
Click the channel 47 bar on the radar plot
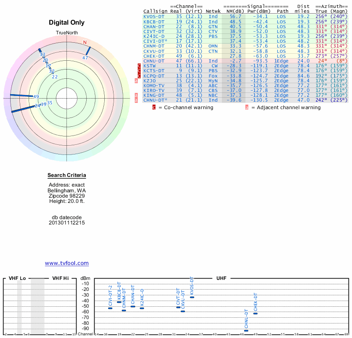(88, 51)
